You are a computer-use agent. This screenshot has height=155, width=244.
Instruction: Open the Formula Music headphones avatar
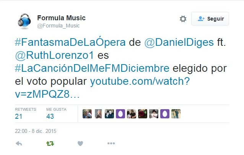click(x=24, y=21)
